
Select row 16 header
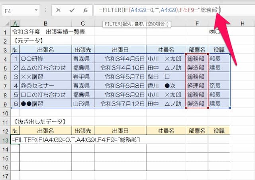(5, 167)
